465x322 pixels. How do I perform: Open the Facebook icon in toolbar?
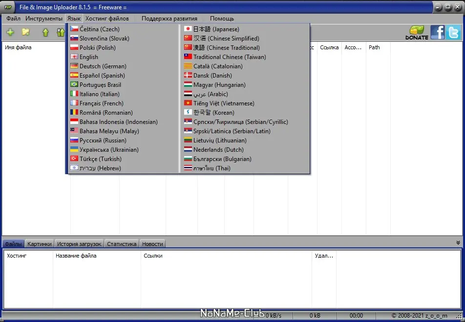(438, 32)
